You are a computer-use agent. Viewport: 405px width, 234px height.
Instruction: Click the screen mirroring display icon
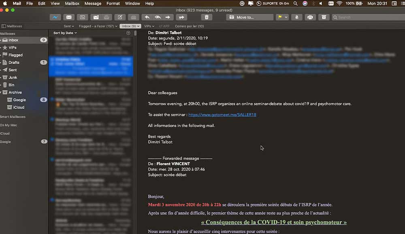point(251,3)
